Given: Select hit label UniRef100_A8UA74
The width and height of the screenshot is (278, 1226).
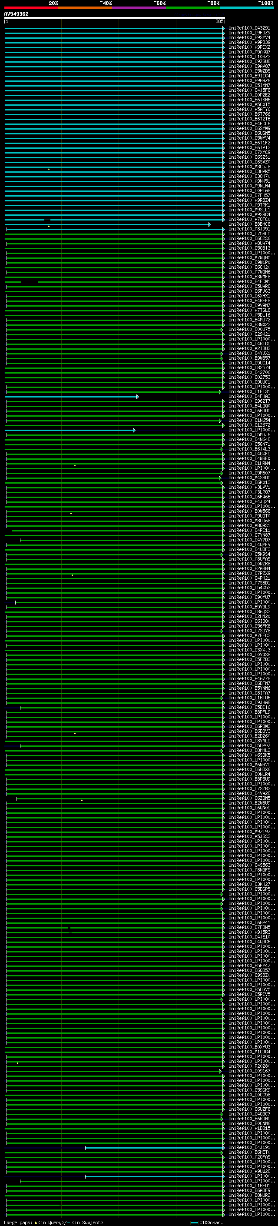Looking at the screenshot, I should click(x=249, y=243).
